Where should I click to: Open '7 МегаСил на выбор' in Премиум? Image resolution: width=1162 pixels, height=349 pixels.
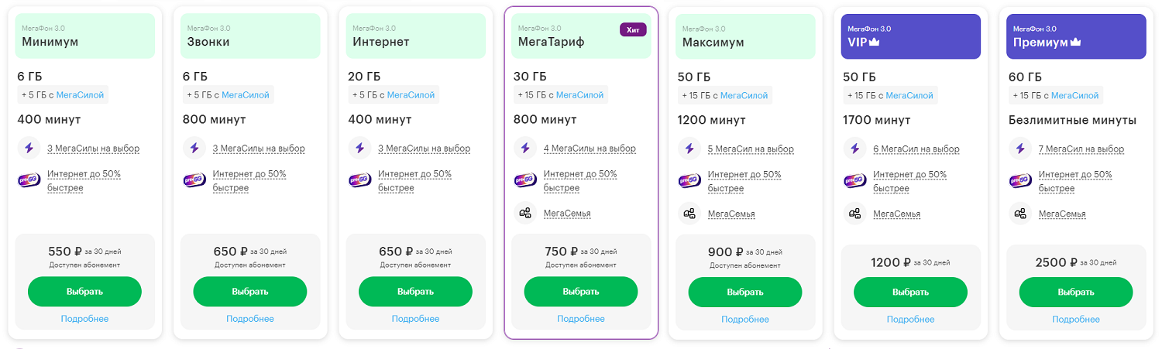click(1081, 149)
